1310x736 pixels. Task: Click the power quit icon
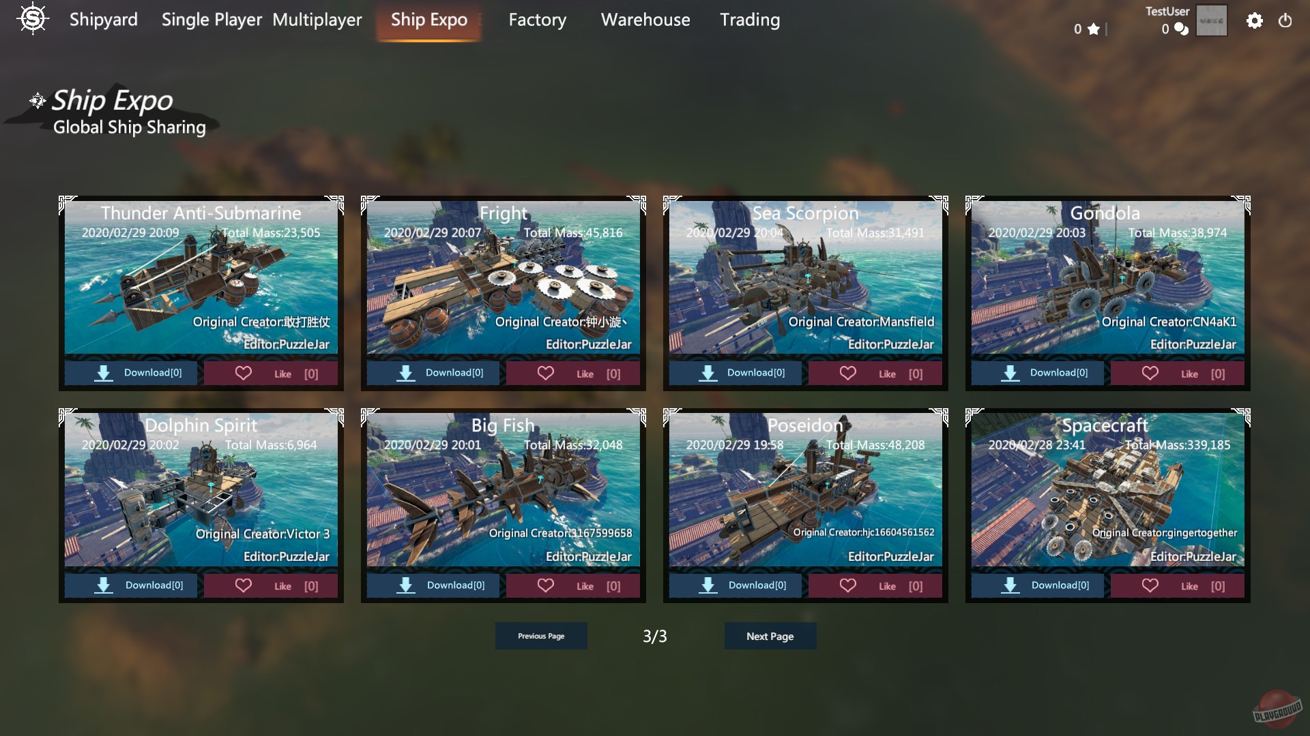click(1285, 20)
